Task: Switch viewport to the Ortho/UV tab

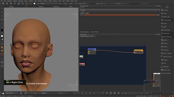Action: pos(41,7)
